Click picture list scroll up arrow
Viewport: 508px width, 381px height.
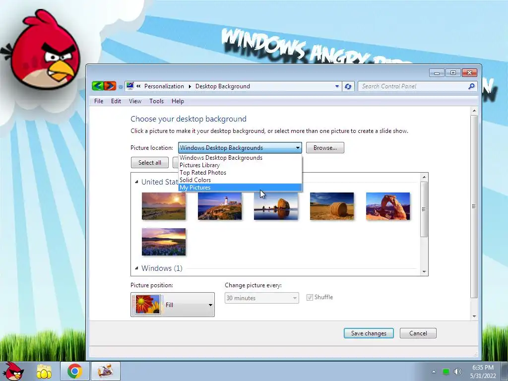(424, 177)
